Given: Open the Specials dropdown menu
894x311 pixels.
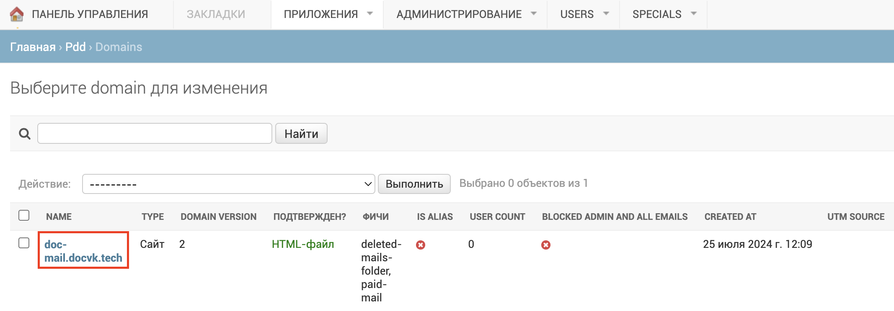Looking at the screenshot, I should click(663, 14).
